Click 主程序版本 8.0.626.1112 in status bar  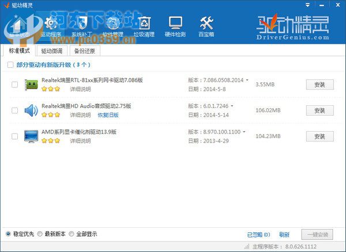click(x=284, y=246)
